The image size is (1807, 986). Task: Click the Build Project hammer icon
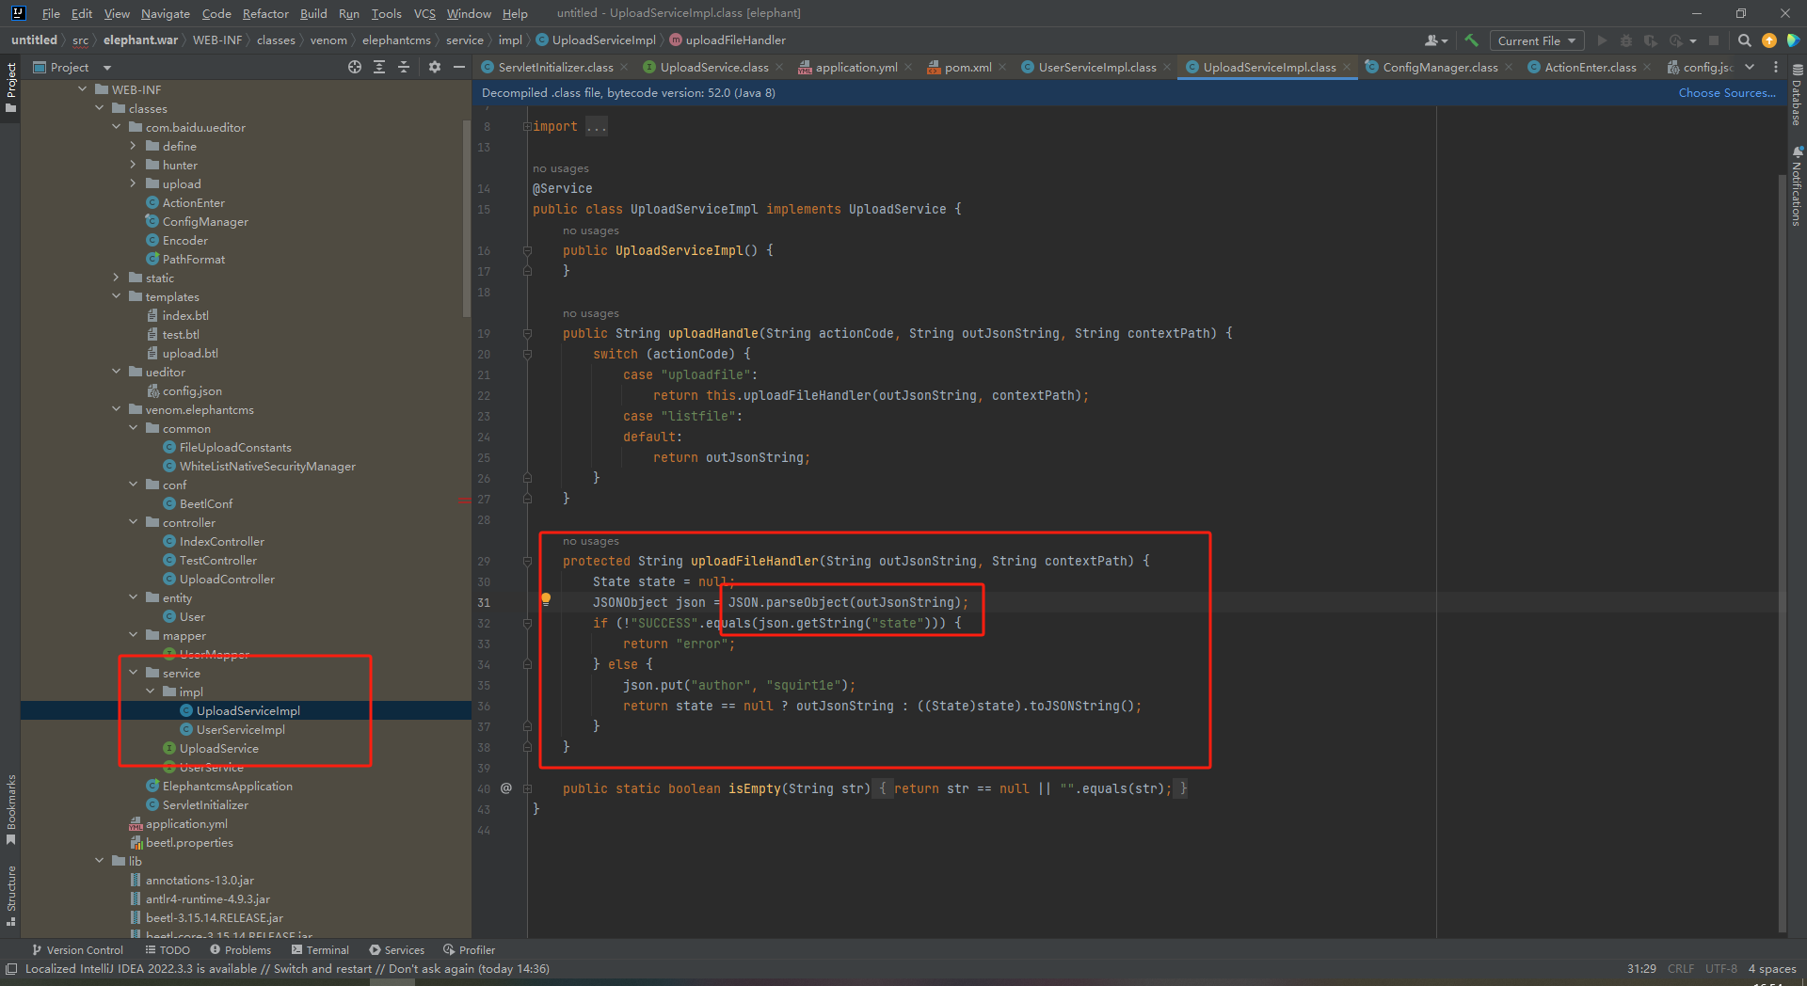click(1471, 40)
